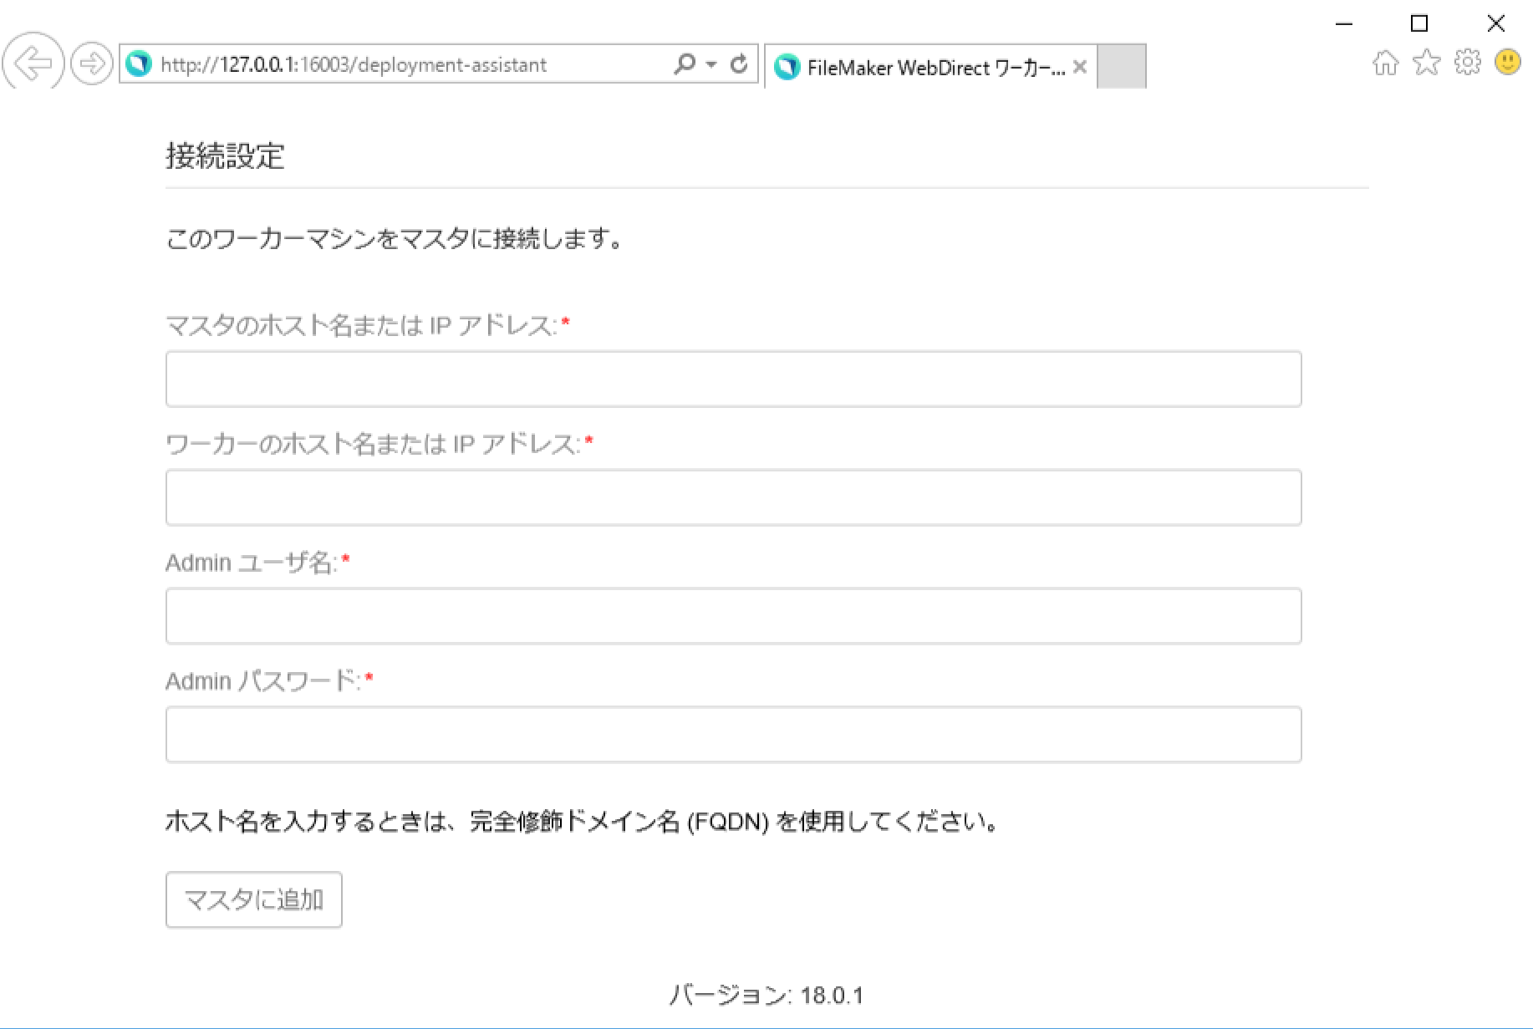
Task: Open a new blank tab
Action: pos(1121,66)
